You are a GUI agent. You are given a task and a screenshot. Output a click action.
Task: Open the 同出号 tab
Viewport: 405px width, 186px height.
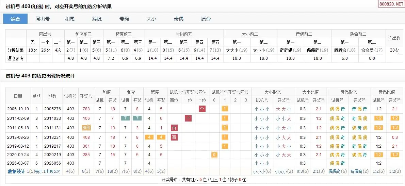click(43, 19)
